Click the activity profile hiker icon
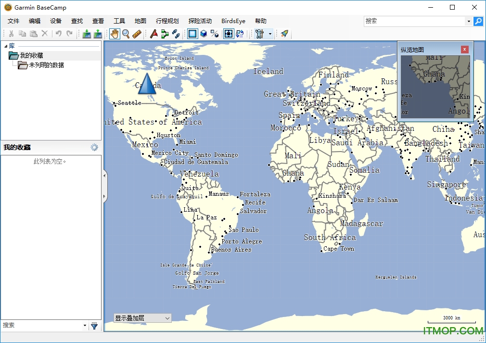This screenshot has height=343, width=486. pyautogui.click(x=260, y=34)
